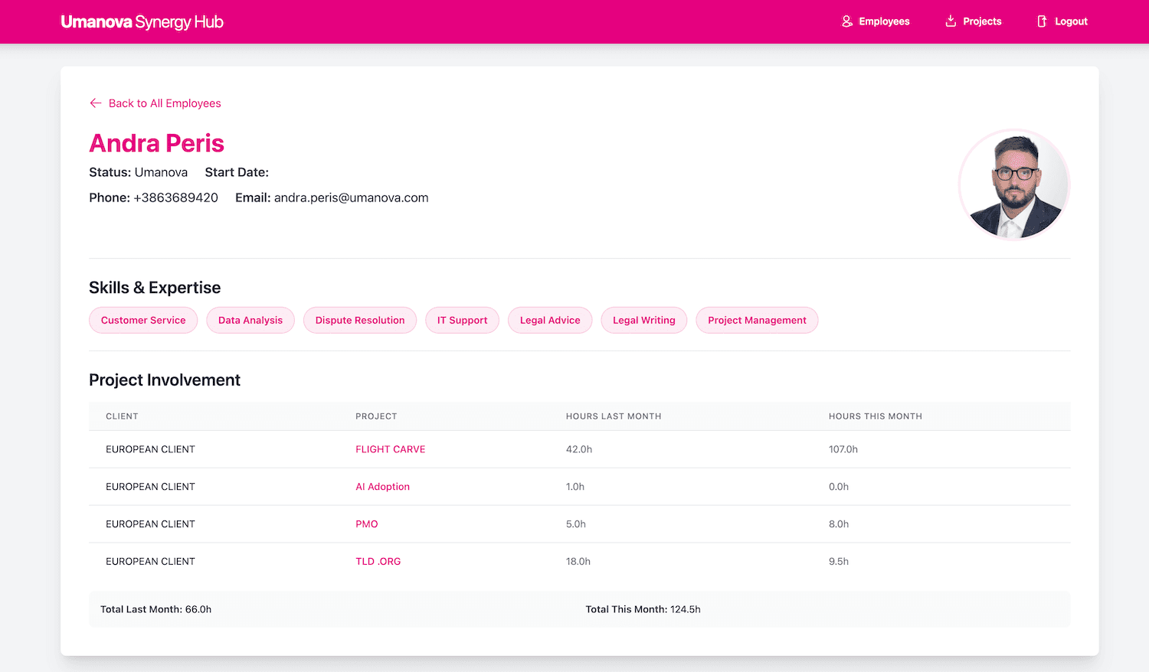
Task: Open the TLD .ORG project link
Action: pyautogui.click(x=378, y=561)
